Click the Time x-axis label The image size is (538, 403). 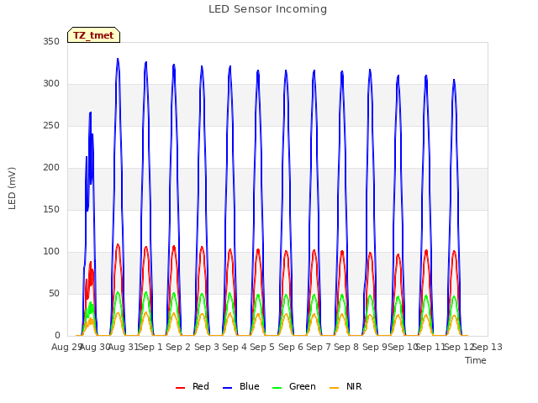[476, 360]
